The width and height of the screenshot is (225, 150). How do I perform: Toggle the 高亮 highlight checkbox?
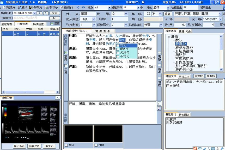[x=66, y=52]
